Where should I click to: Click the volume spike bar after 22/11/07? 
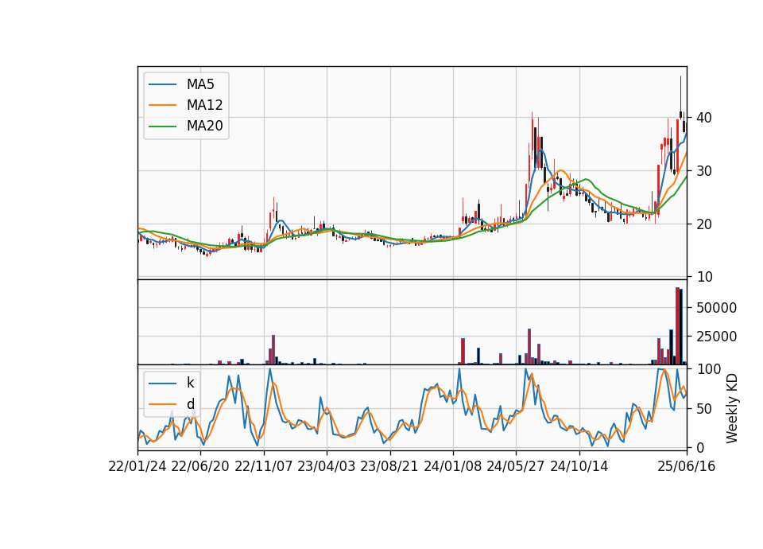[273, 350]
